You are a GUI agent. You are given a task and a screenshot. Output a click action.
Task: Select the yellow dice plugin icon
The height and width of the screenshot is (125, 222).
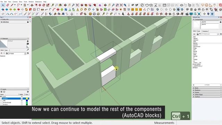90,14
